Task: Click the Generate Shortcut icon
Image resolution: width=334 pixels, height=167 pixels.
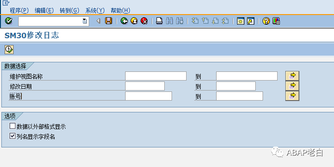Action: click(251, 21)
